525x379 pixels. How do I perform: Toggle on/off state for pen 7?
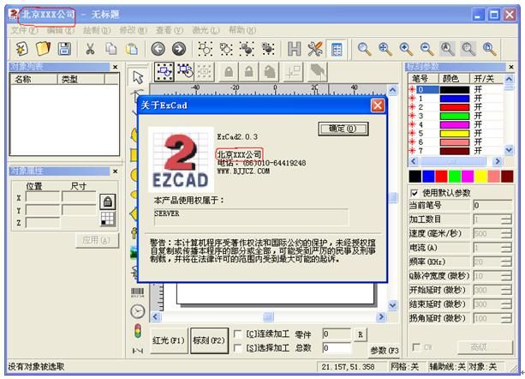coord(478,151)
